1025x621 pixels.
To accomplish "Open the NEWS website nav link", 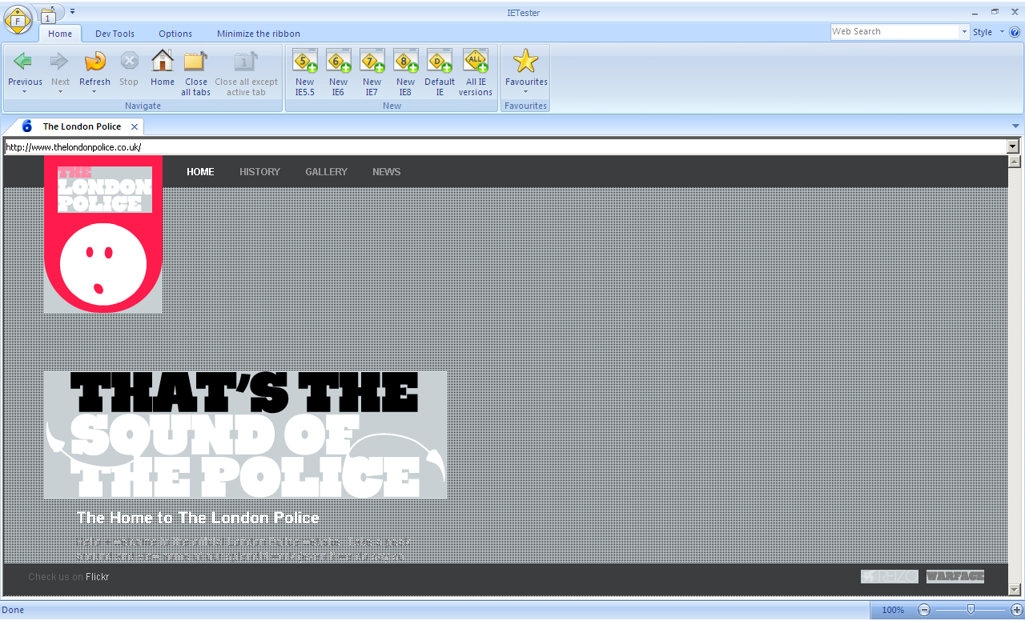I will [386, 172].
